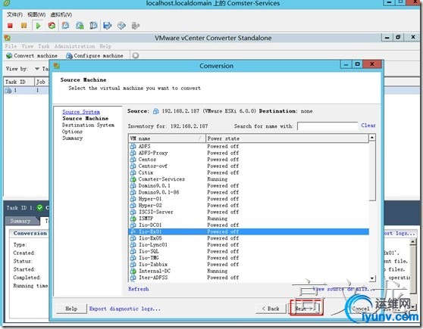Select the Iio-Zabbix row
This screenshot has height=329, width=423.
point(249,264)
